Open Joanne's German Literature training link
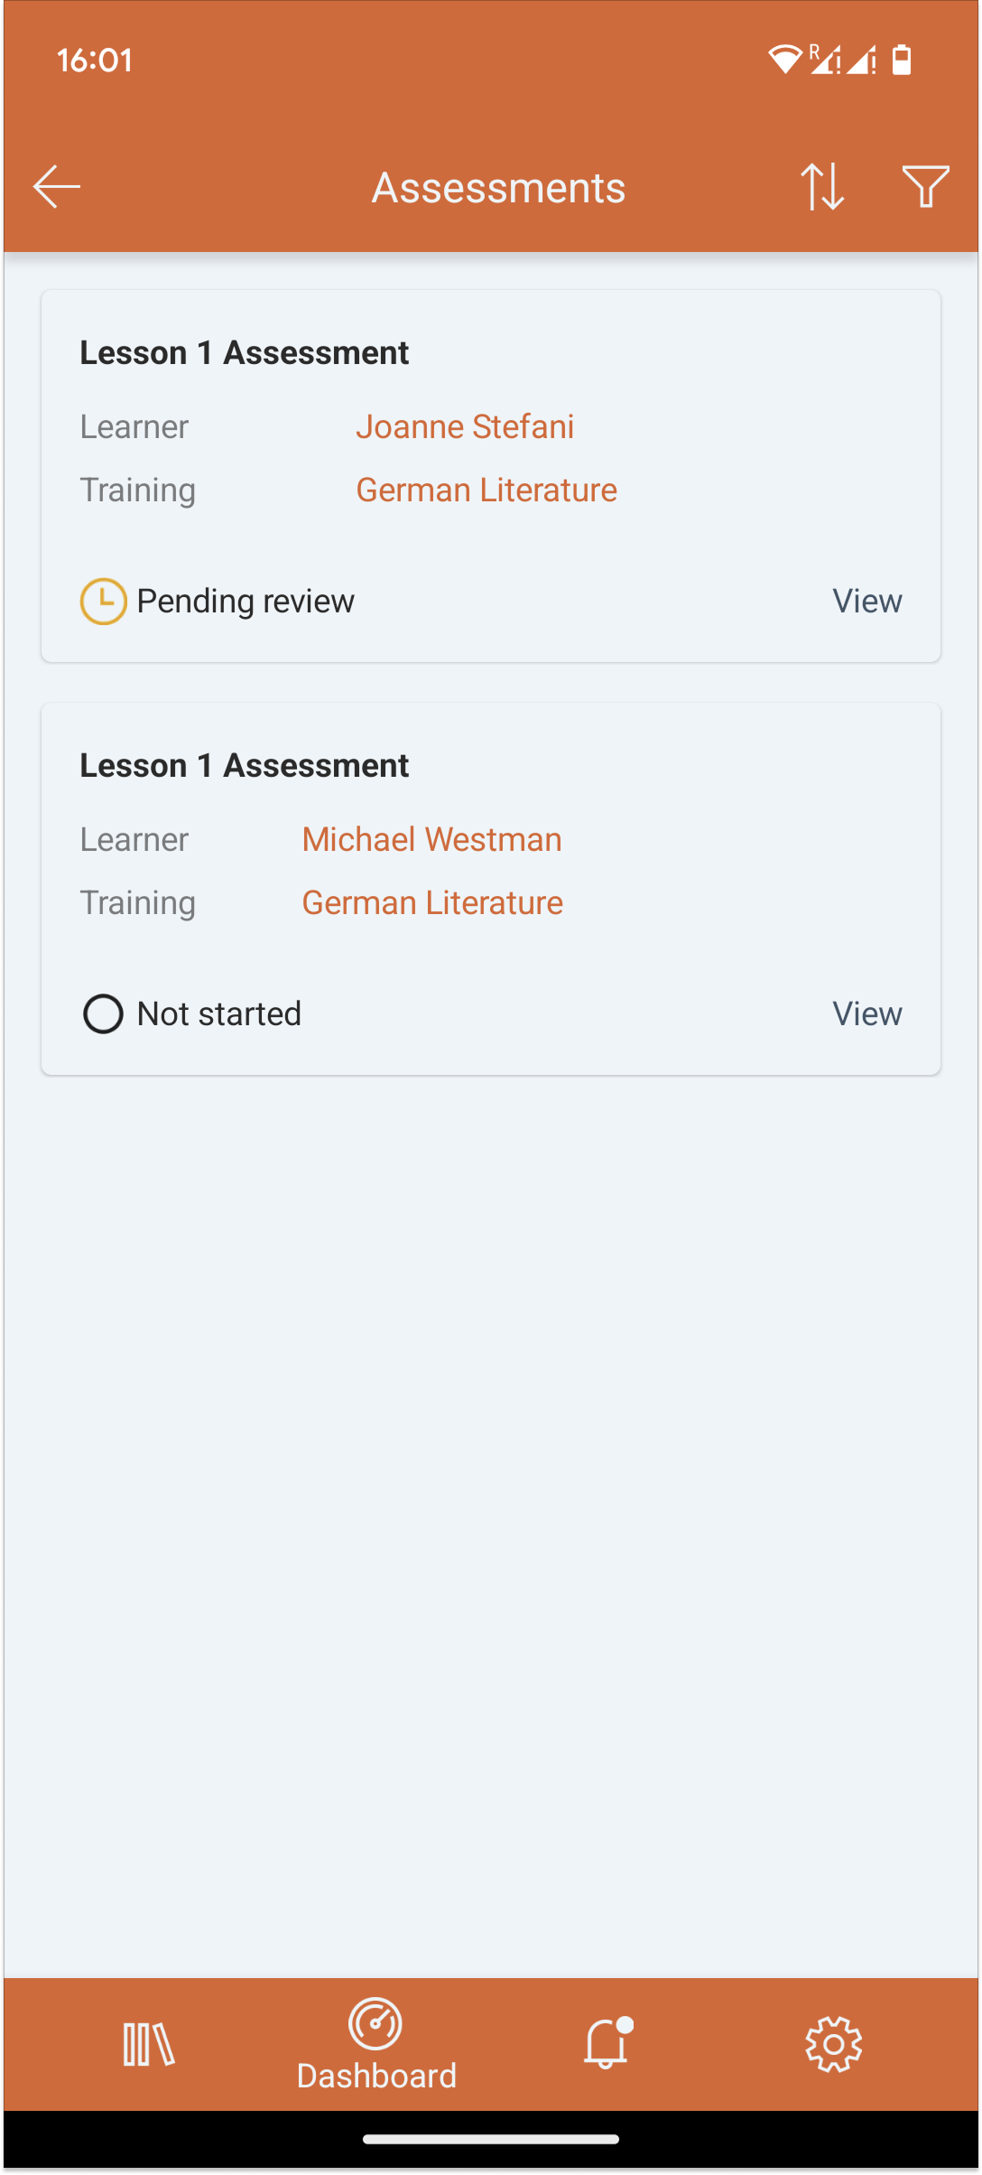The image size is (982, 2175). pos(486,490)
